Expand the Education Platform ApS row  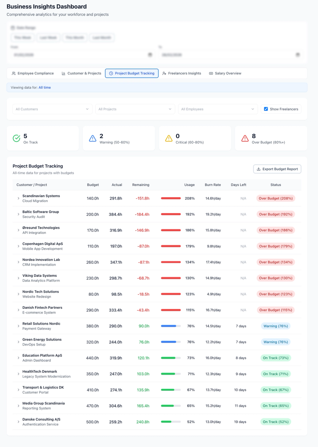18,358
